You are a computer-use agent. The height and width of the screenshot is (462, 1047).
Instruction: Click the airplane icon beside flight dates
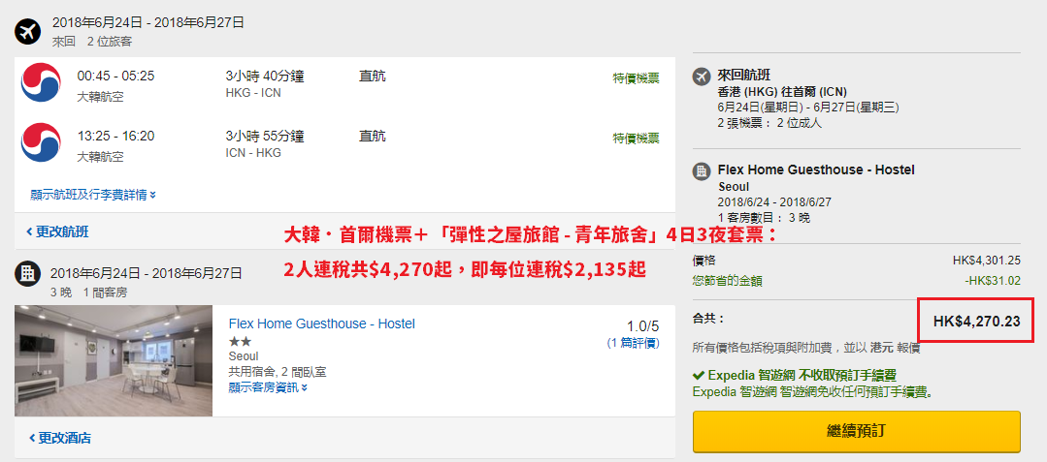(28, 31)
